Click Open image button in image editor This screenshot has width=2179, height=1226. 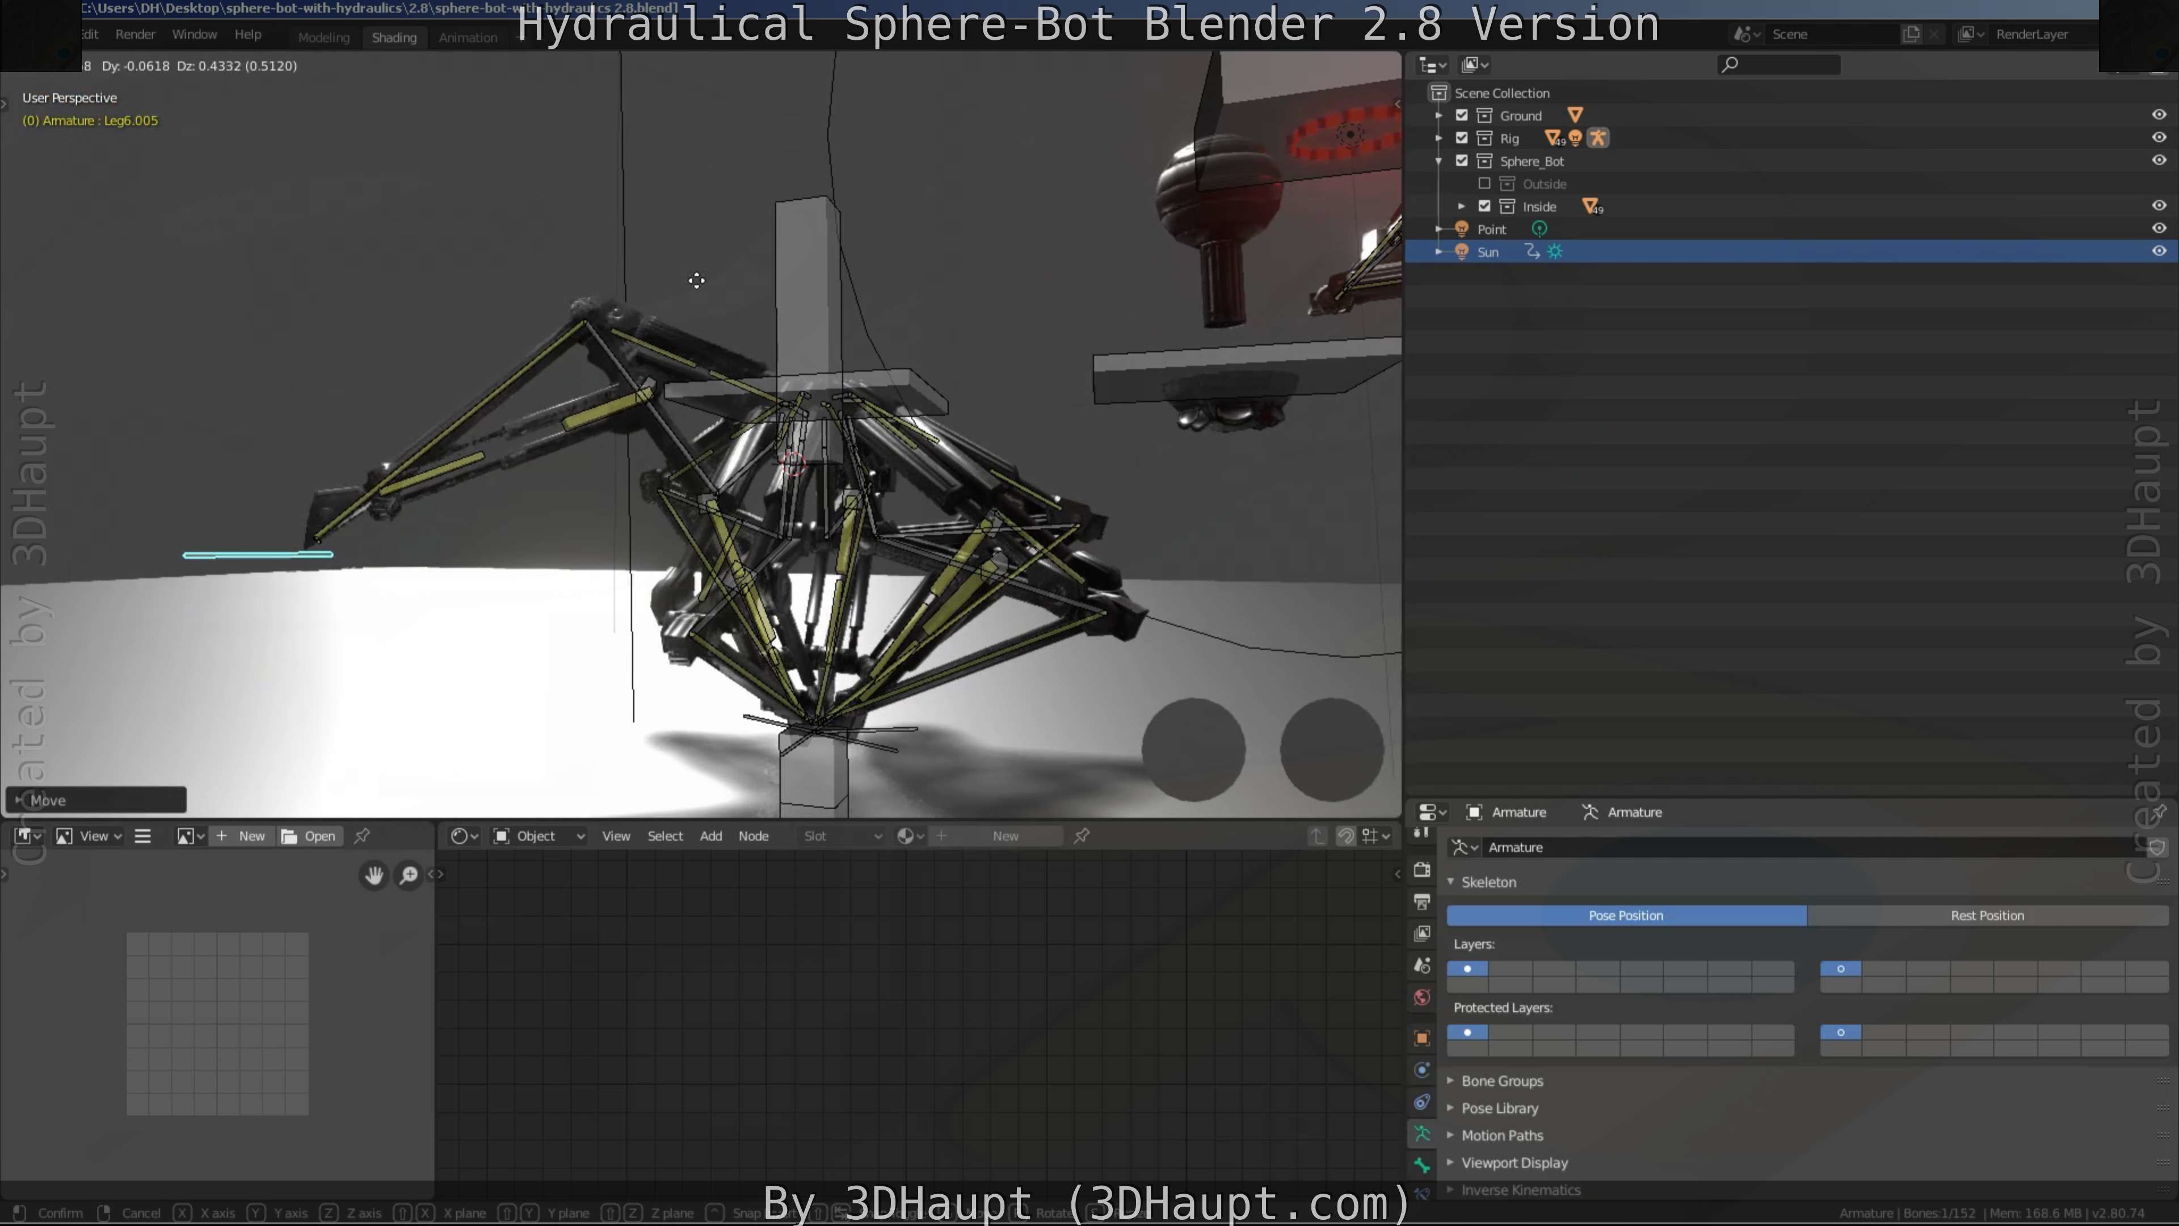310,836
